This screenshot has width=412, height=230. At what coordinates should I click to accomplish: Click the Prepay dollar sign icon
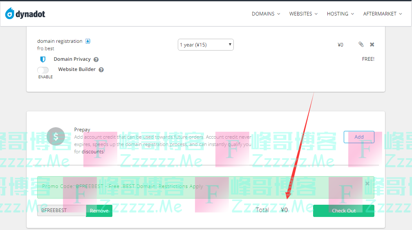[x=56, y=137]
